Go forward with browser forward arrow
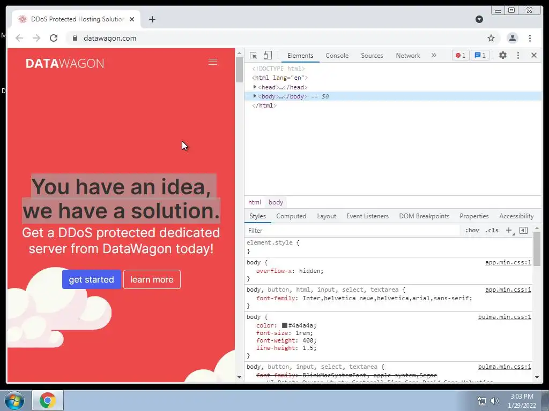549x411 pixels. [x=36, y=38]
